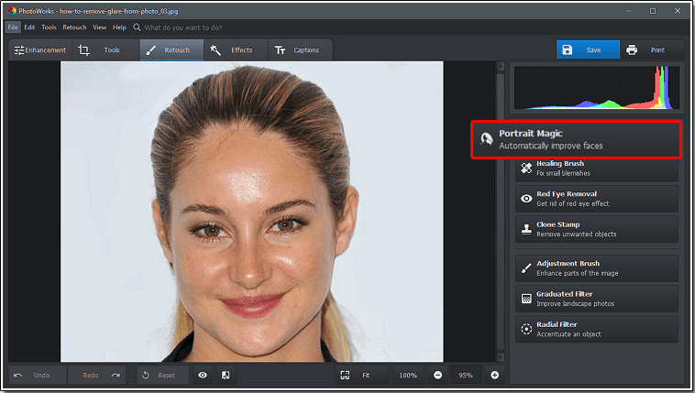This screenshot has height=393, width=695.
Task: Open the Tools menu in menu bar
Action: click(x=49, y=27)
